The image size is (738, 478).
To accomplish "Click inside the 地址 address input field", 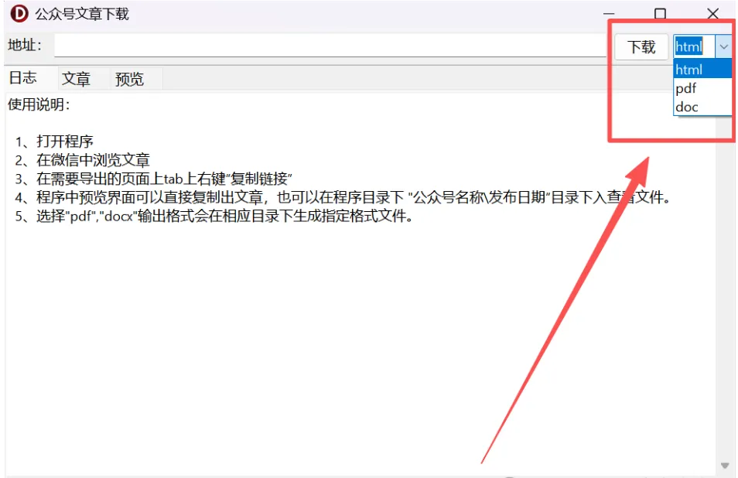I will click(x=330, y=46).
